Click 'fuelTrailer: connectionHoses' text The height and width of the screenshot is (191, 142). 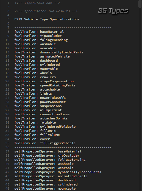click(x=42, y=114)
